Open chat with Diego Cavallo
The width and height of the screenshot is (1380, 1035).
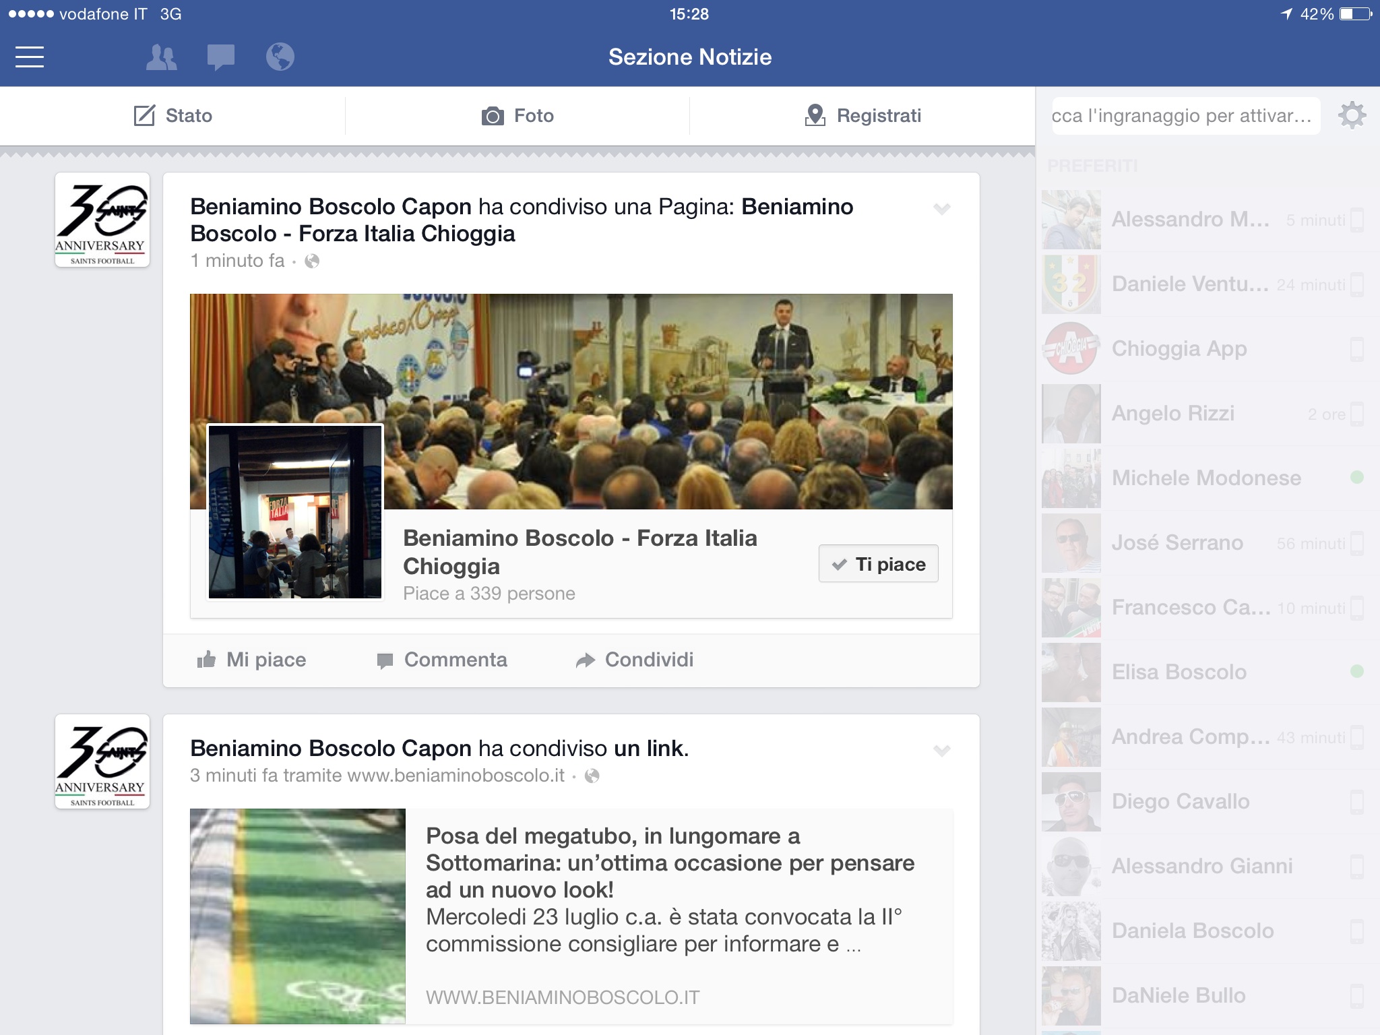click(x=1207, y=802)
